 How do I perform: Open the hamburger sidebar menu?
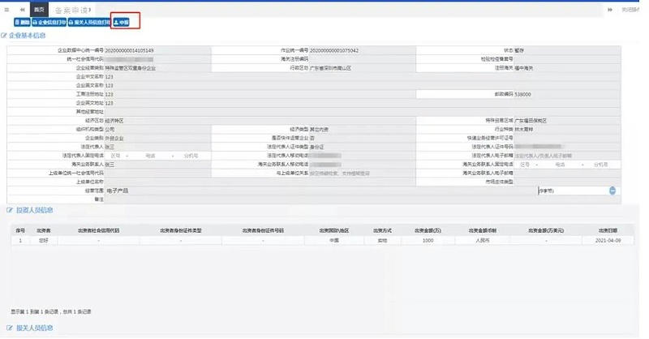point(6,10)
